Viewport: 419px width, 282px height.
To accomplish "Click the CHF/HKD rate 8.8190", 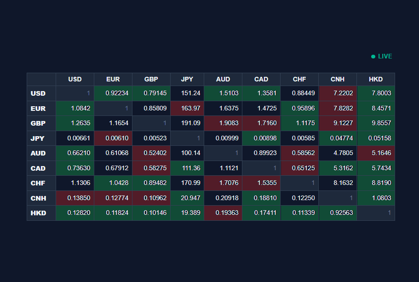I will [376, 183].
